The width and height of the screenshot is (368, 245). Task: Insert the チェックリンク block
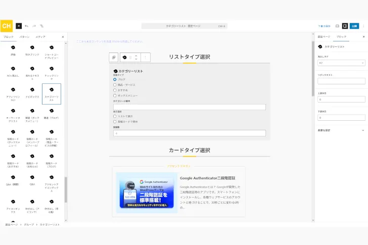(x=52, y=73)
